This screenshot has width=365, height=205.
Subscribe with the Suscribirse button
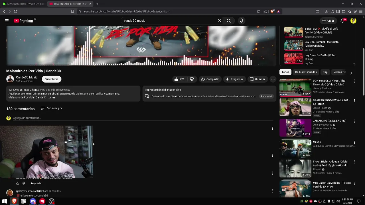(51, 79)
